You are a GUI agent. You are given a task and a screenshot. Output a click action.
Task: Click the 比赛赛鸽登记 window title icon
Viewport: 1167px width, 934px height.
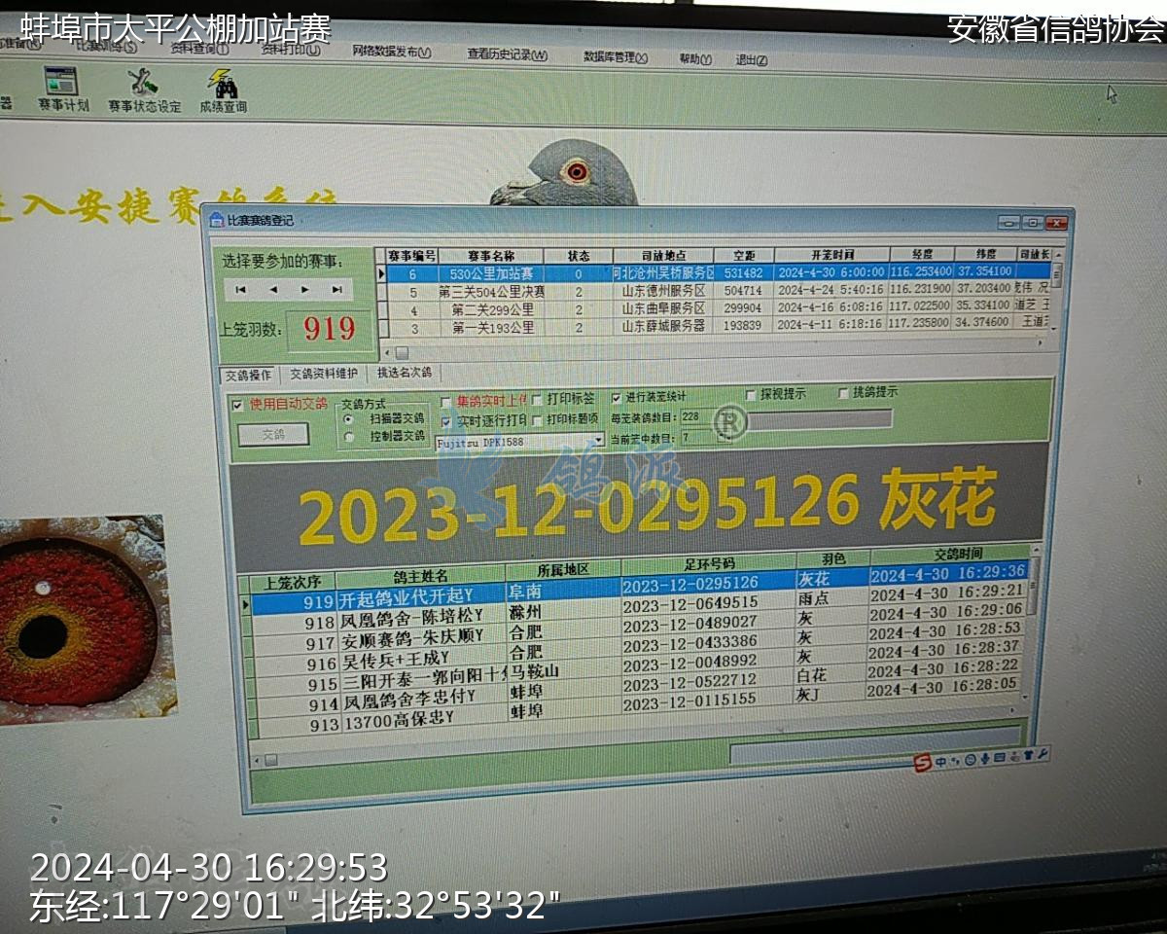[216, 221]
